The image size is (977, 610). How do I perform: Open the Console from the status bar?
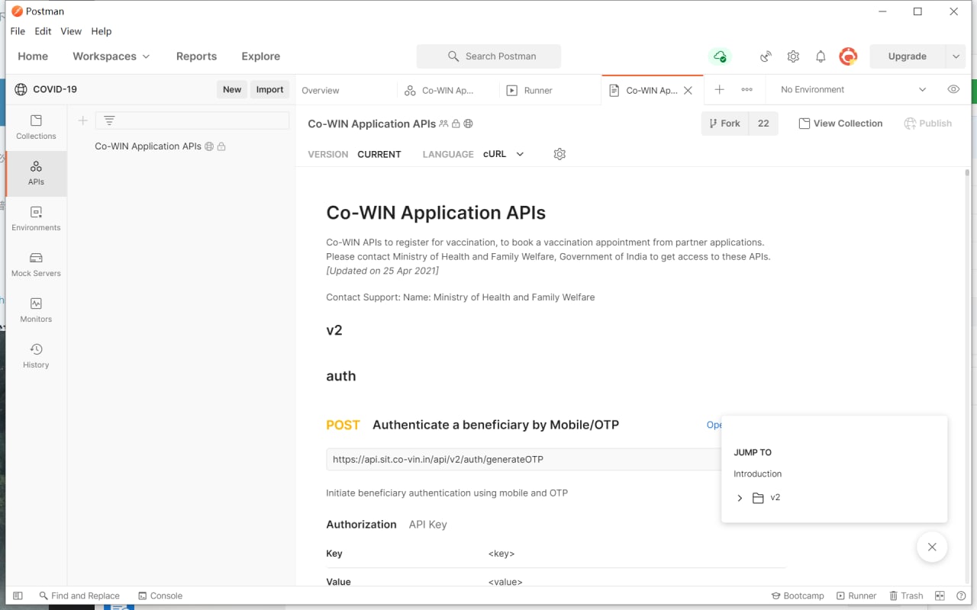tap(160, 596)
